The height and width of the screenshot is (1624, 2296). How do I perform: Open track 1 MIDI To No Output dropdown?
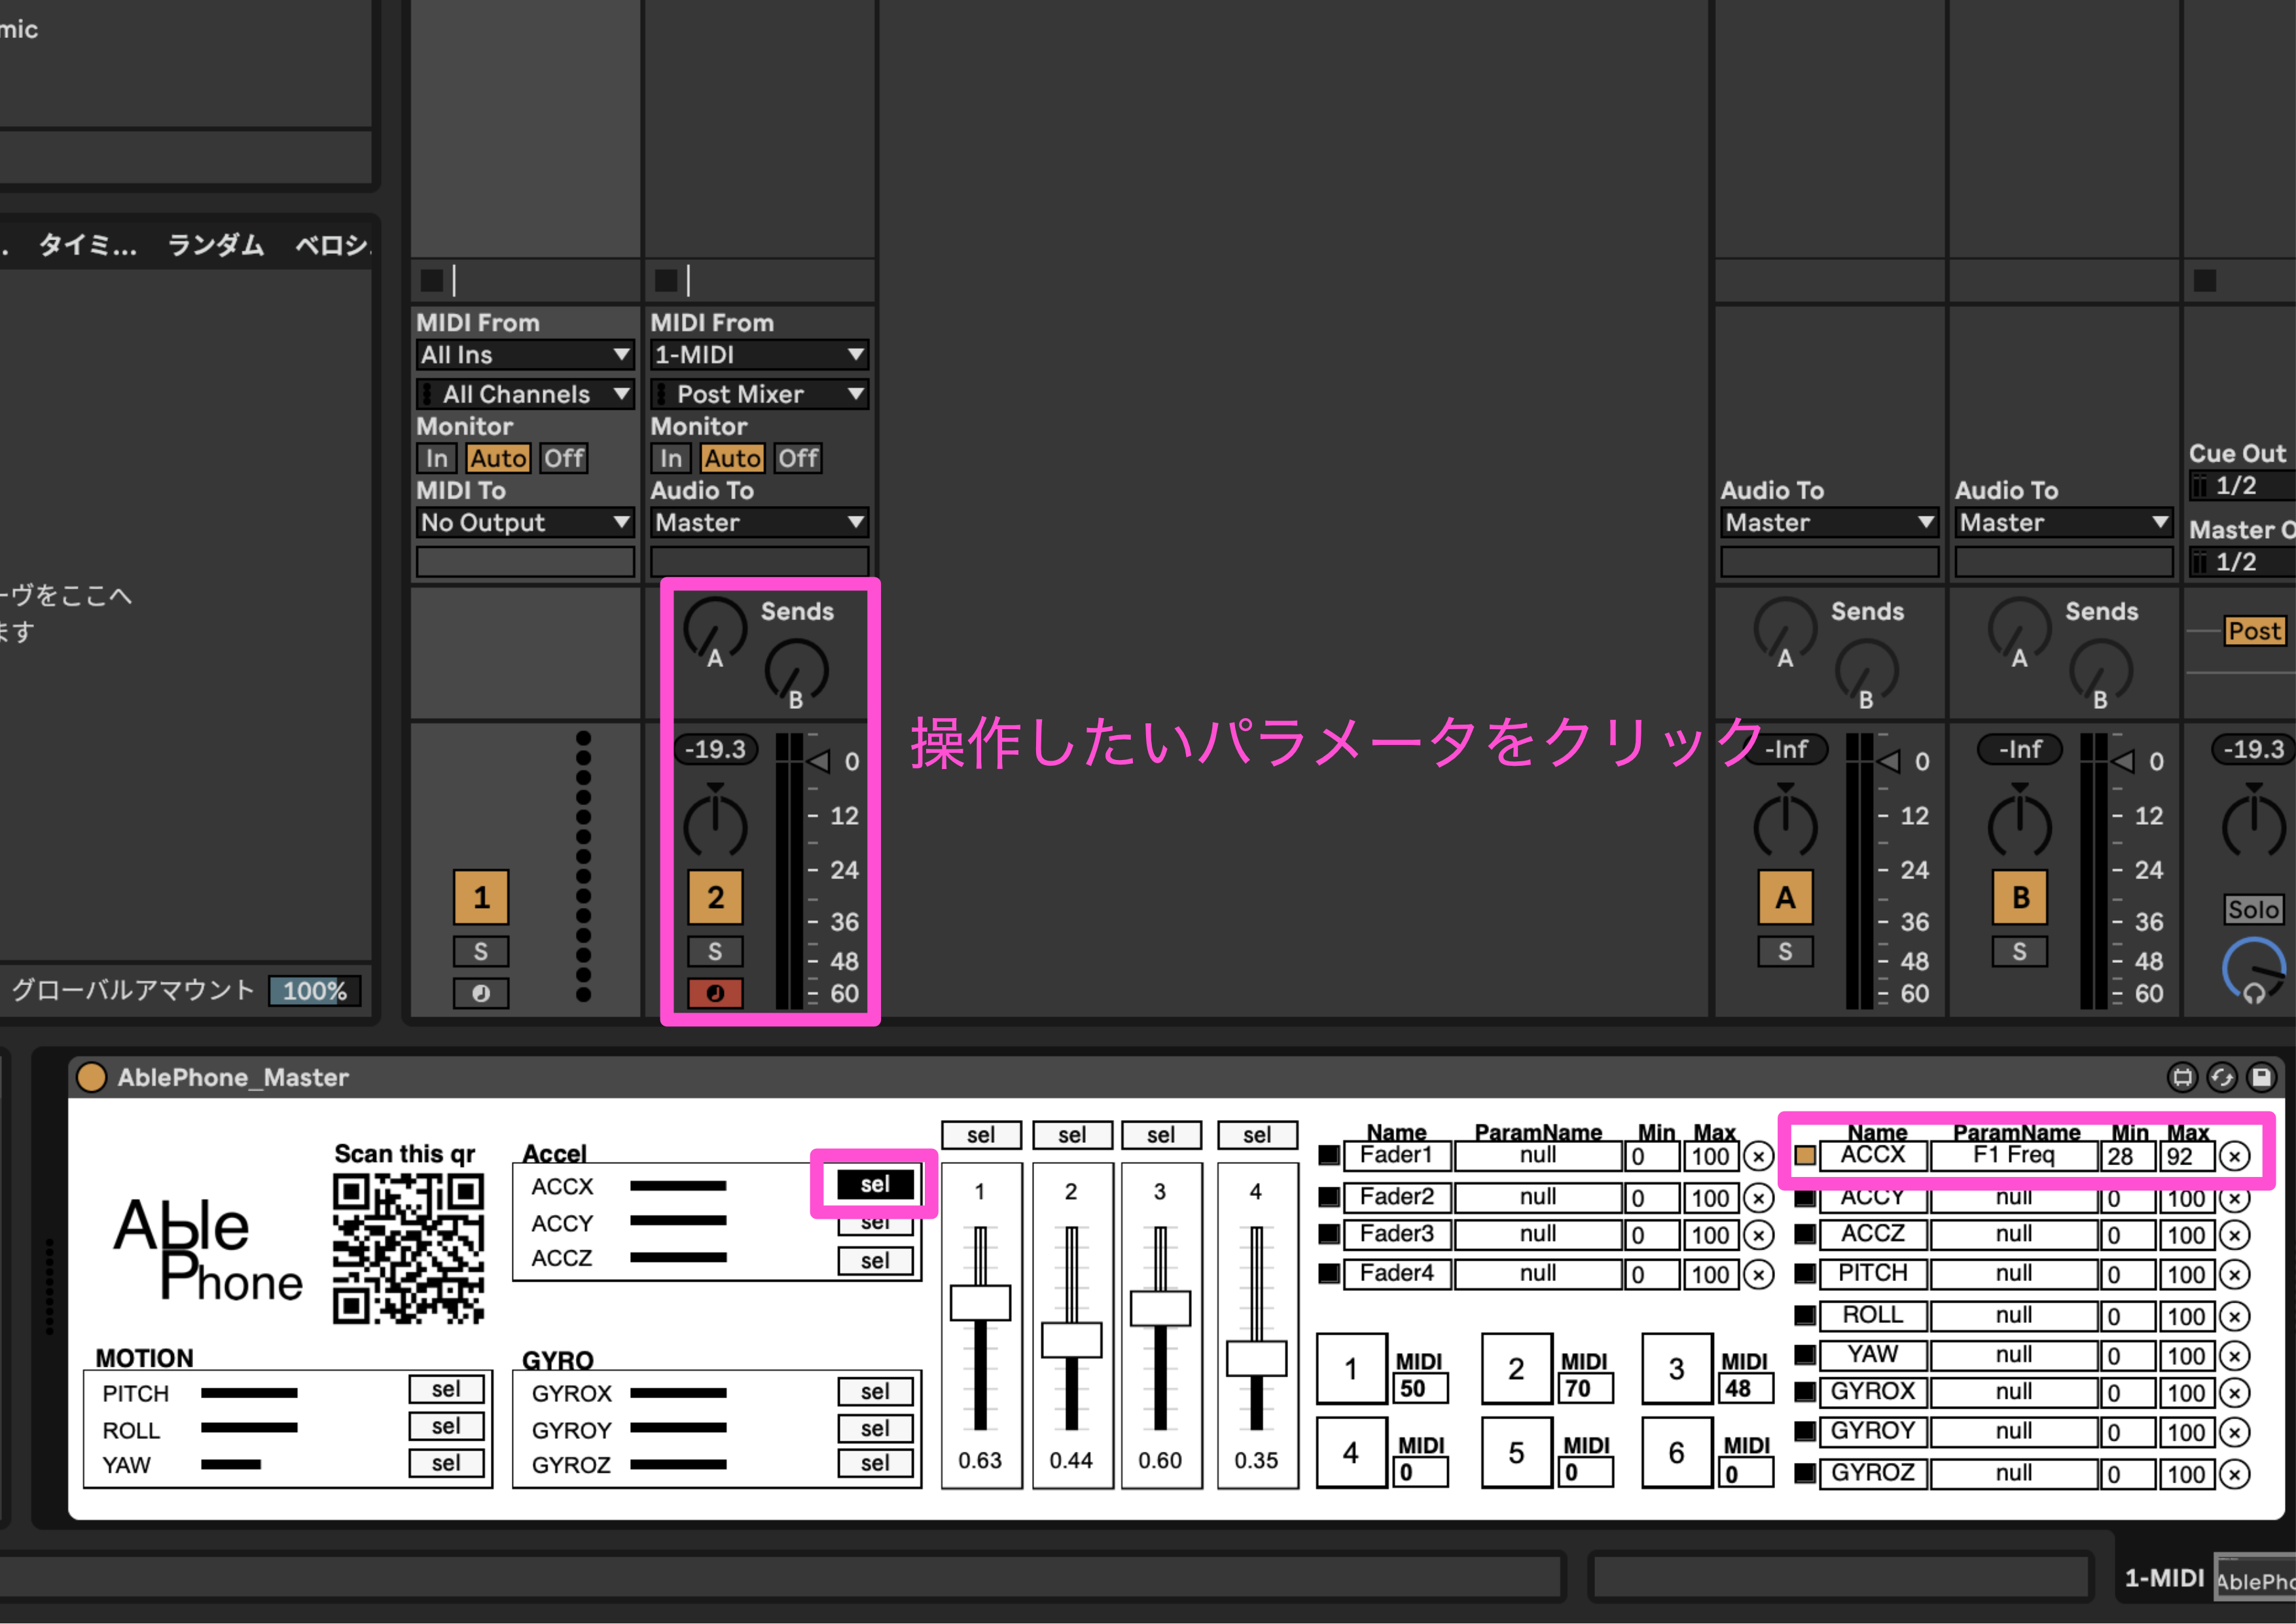tap(525, 522)
